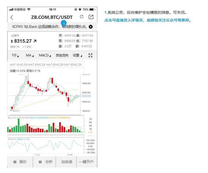Open the 设置 settings dropdown
The image size is (208, 173).
click(x=77, y=55)
